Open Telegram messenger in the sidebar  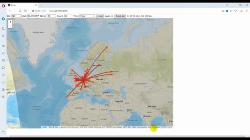3,19
